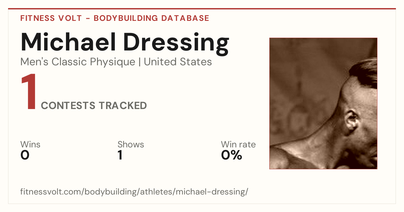Click the 1 value under Shows

(120, 155)
